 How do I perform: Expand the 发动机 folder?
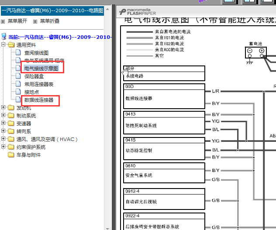point(3,107)
